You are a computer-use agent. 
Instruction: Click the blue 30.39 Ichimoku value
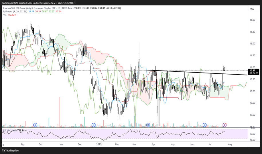tap(31, 11)
